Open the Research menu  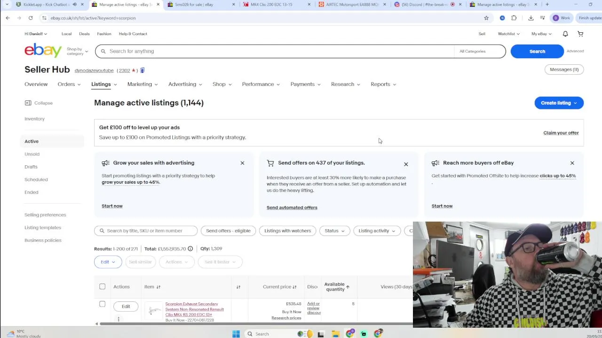346,84
